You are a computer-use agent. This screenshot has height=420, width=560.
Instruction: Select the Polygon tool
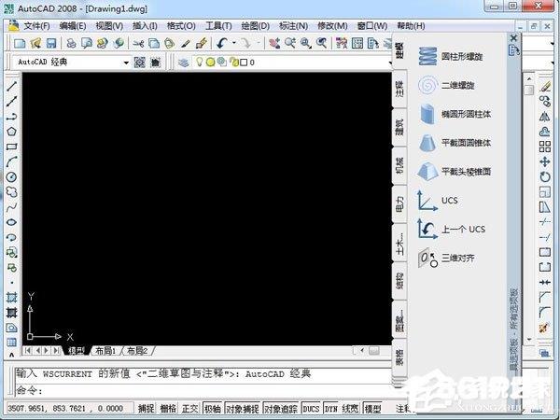pyautogui.click(x=12, y=132)
